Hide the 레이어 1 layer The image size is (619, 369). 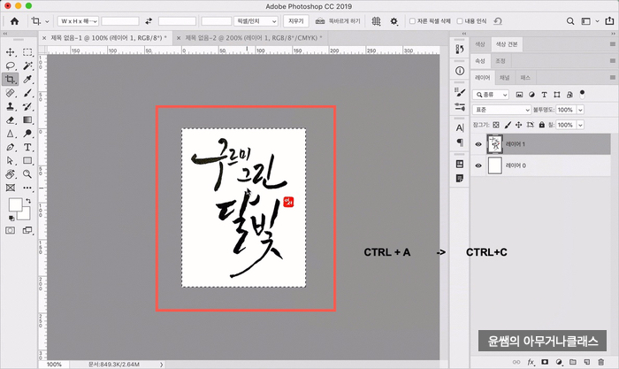pos(478,144)
